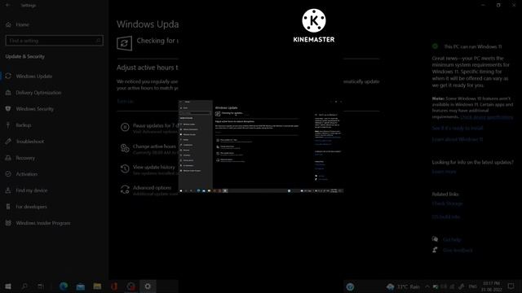Open the Check Storage related link
Image resolution: width=522 pixels, height=293 pixels.
[448, 203]
